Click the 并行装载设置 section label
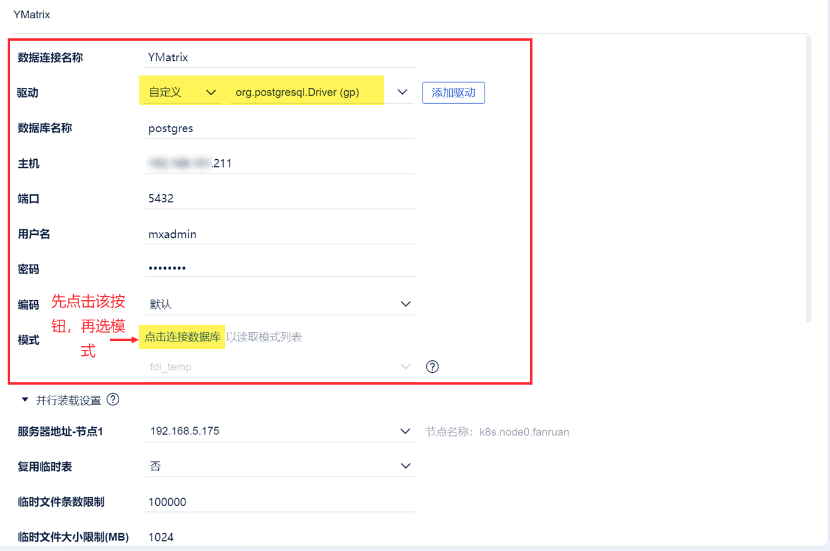Viewport: 830px width, 551px height. pos(68,400)
